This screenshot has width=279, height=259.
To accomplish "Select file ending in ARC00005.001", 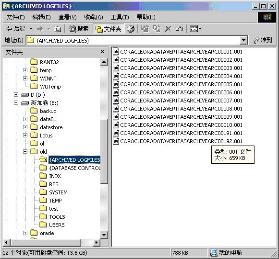I will pos(178,84).
